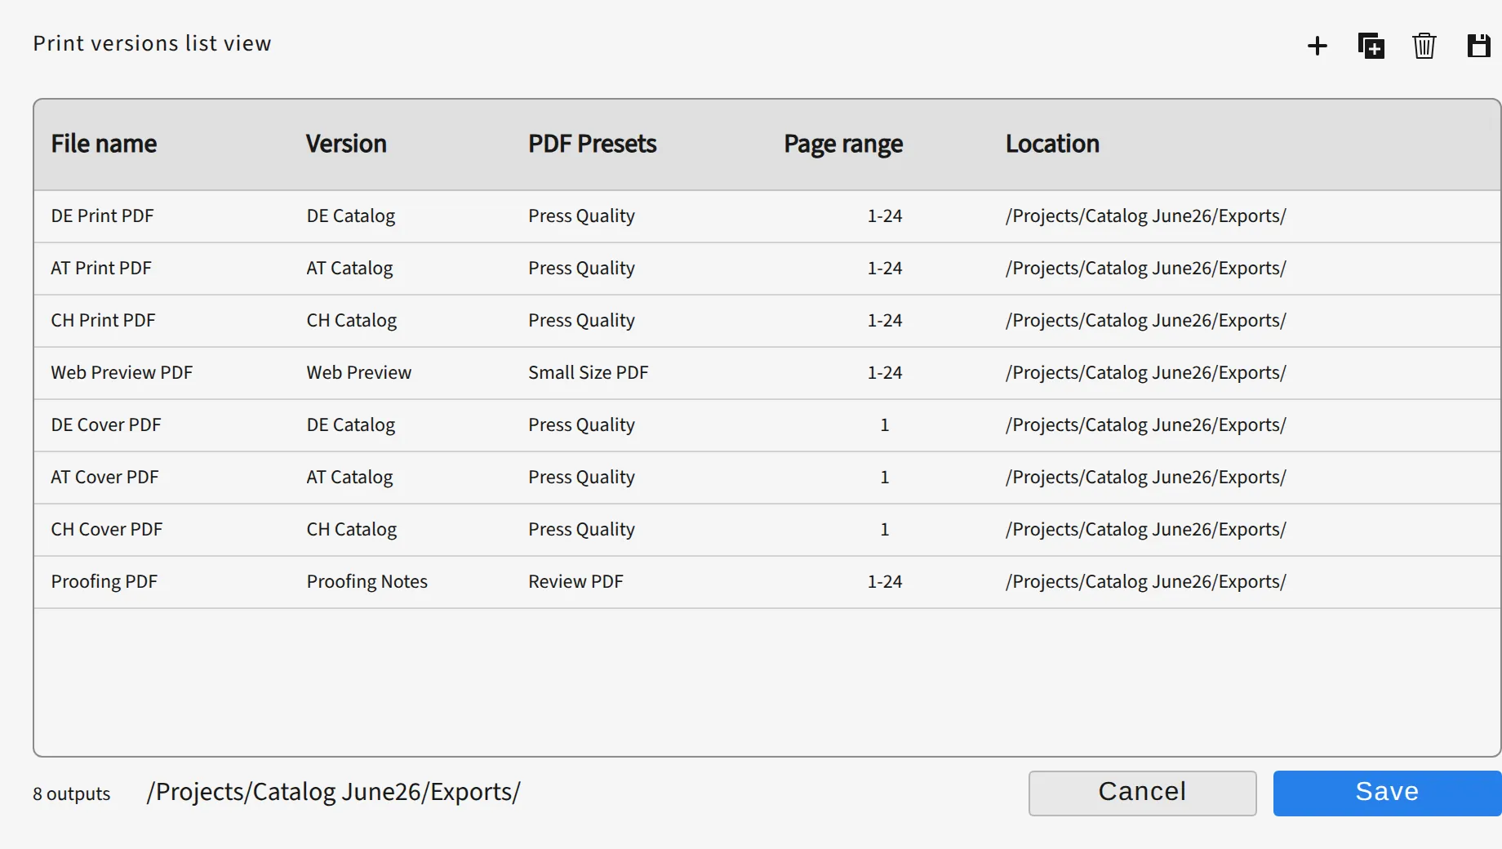Viewport: 1502px width, 849px height.
Task: Click the AT Cover PDF row's AT Catalog version
Action: [x=349, y=478]
